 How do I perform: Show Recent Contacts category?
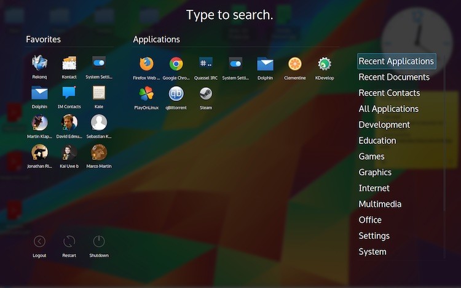click(x=389, y=93)
